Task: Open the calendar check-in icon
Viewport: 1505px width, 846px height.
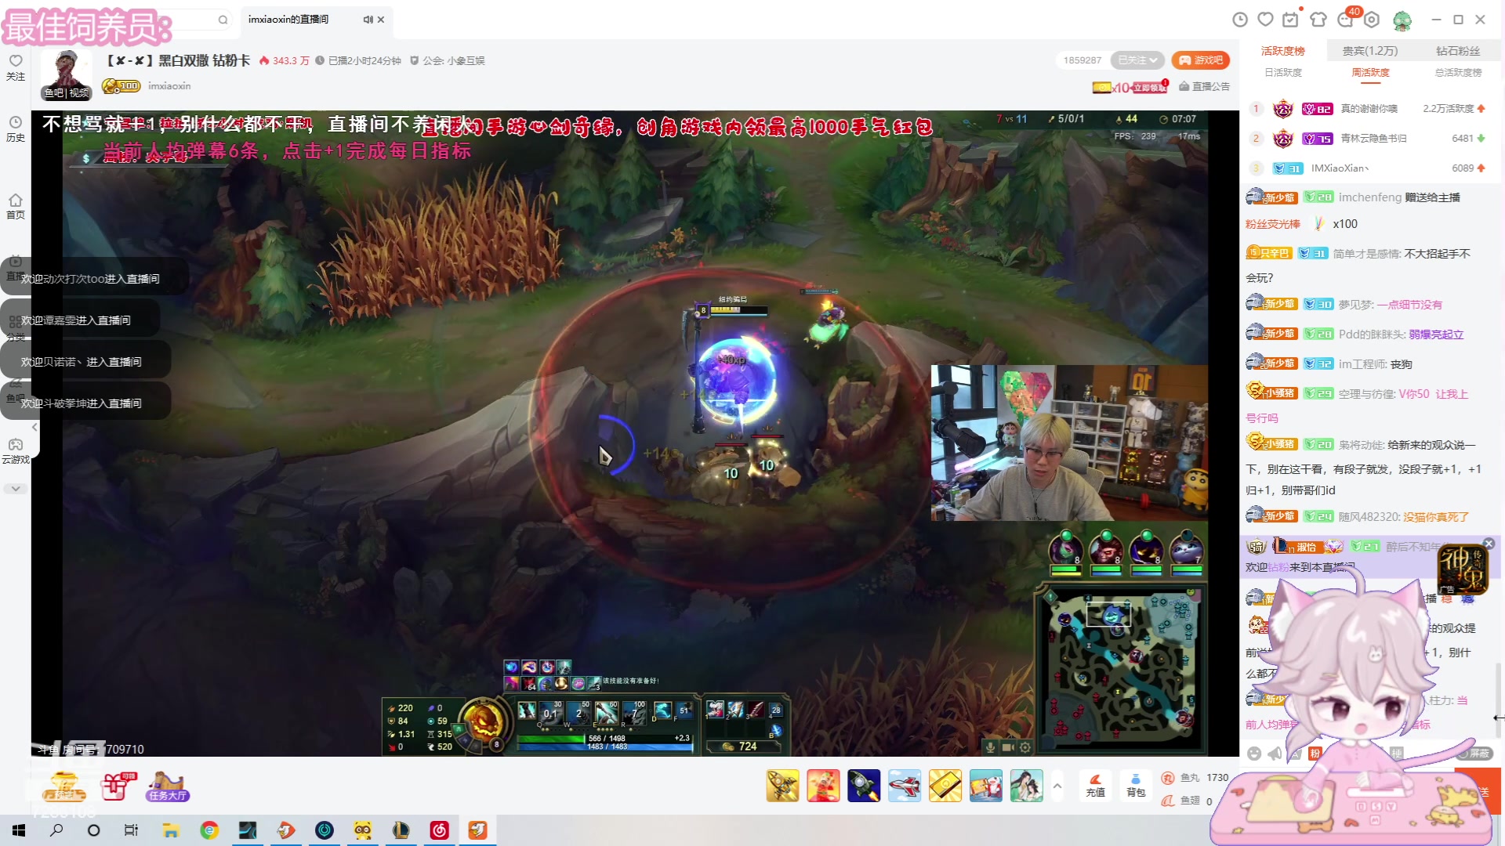Action: pos(1290,20)
